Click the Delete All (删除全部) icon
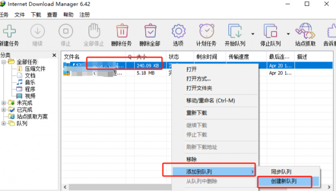This screenshot has height=191, width=336. pos(150,31)
